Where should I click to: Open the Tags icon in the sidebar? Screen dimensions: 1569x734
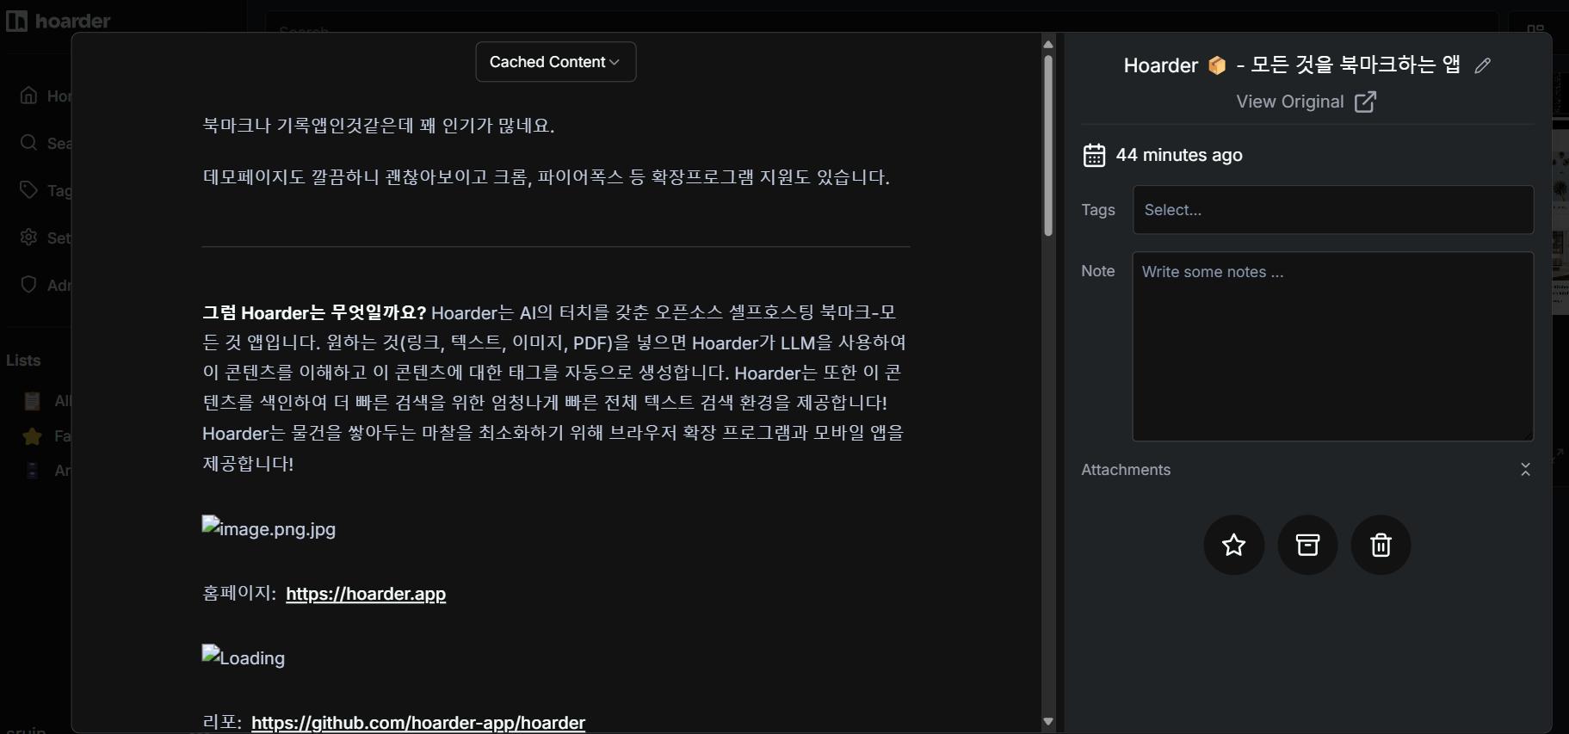pos(29,190)
